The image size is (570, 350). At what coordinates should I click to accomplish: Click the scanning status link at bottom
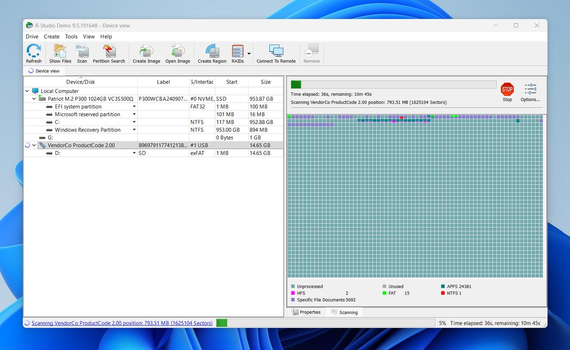point(122,323)
